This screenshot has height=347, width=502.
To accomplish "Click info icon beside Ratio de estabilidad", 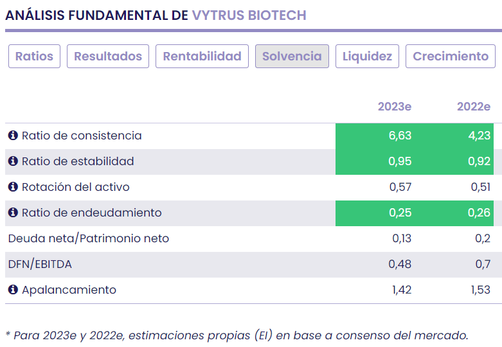I will [13, 161].
